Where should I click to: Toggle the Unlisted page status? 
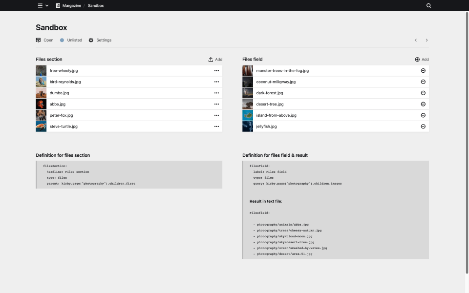click(x=71, y=40)
